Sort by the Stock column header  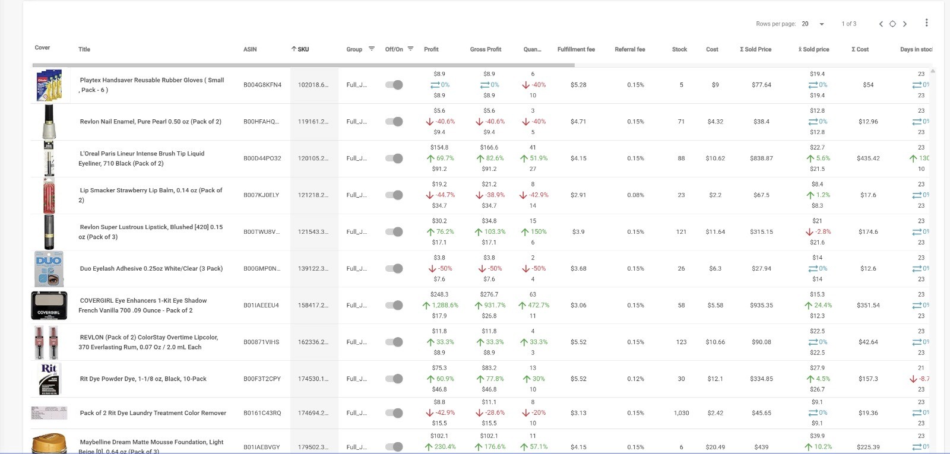(679, 49)
